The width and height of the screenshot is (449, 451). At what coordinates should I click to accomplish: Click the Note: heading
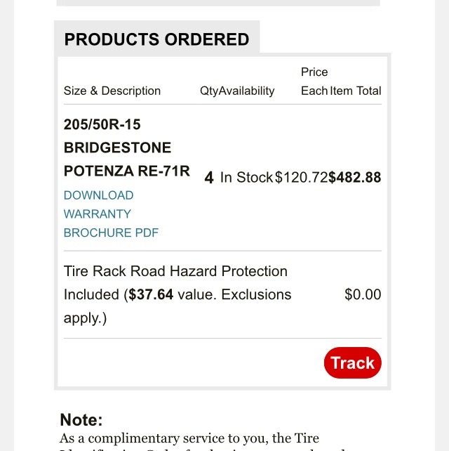pyautogui.click(x=81, y=420)
